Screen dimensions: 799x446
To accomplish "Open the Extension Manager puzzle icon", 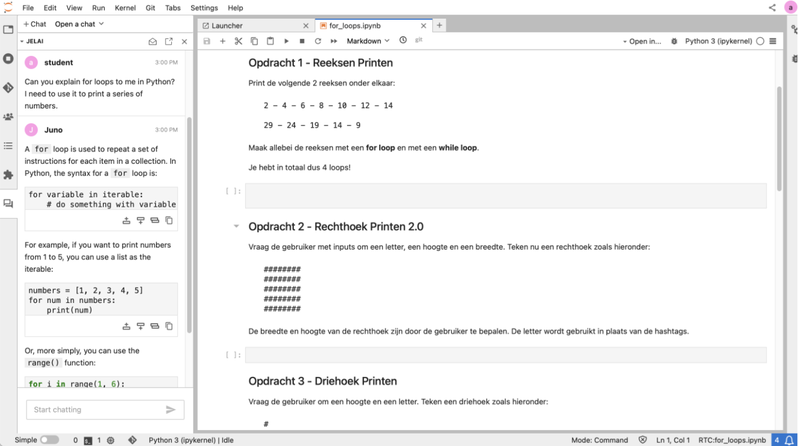I will [x=8, y=175].
